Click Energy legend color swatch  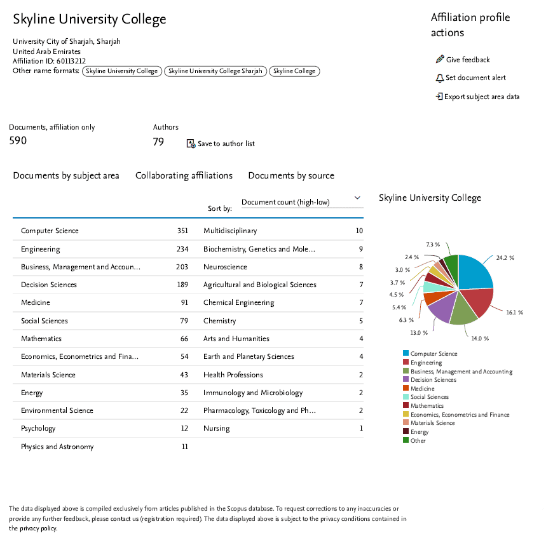[406, 431]
